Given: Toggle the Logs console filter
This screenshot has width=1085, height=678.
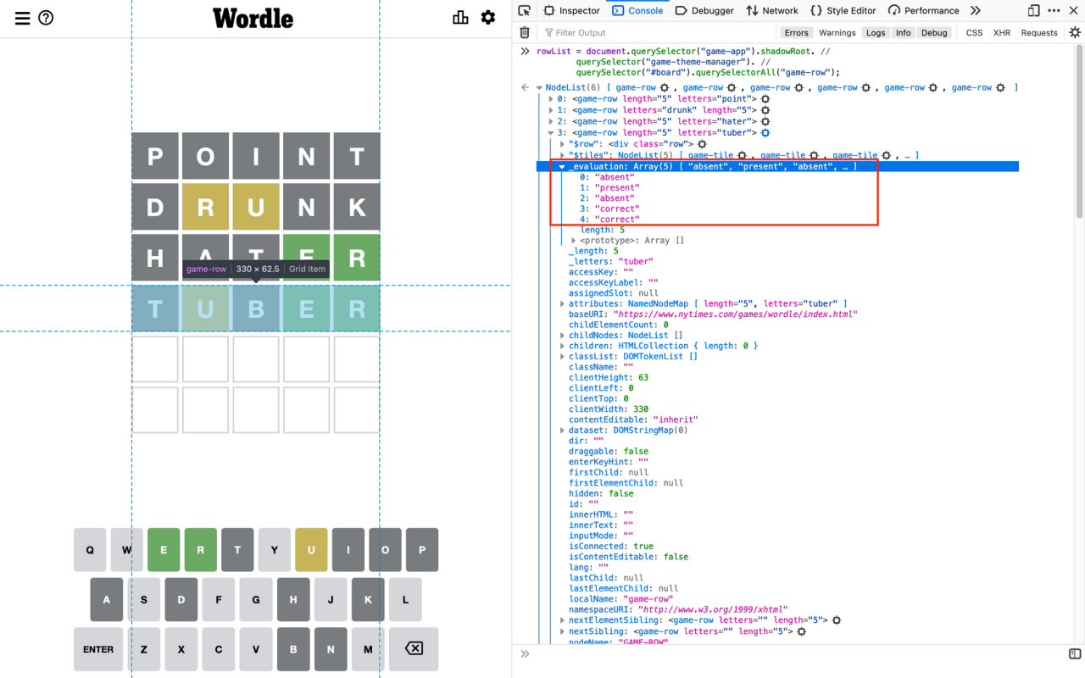Looking at the screenshot, I should click(x=876, y=32).
